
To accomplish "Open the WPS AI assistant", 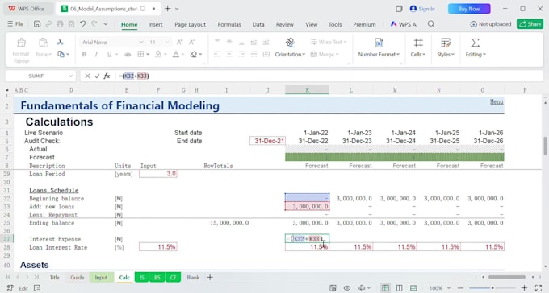I will click(404, 24).
